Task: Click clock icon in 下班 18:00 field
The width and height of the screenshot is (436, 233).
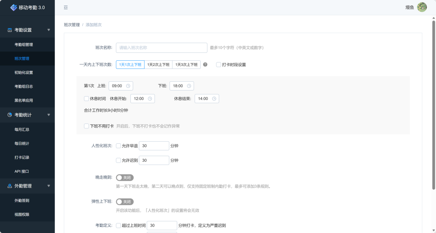Action: point(189,86)
